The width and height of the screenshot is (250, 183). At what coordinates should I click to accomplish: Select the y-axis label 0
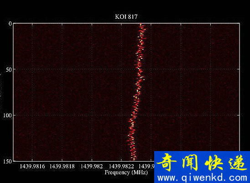(10, 24)
